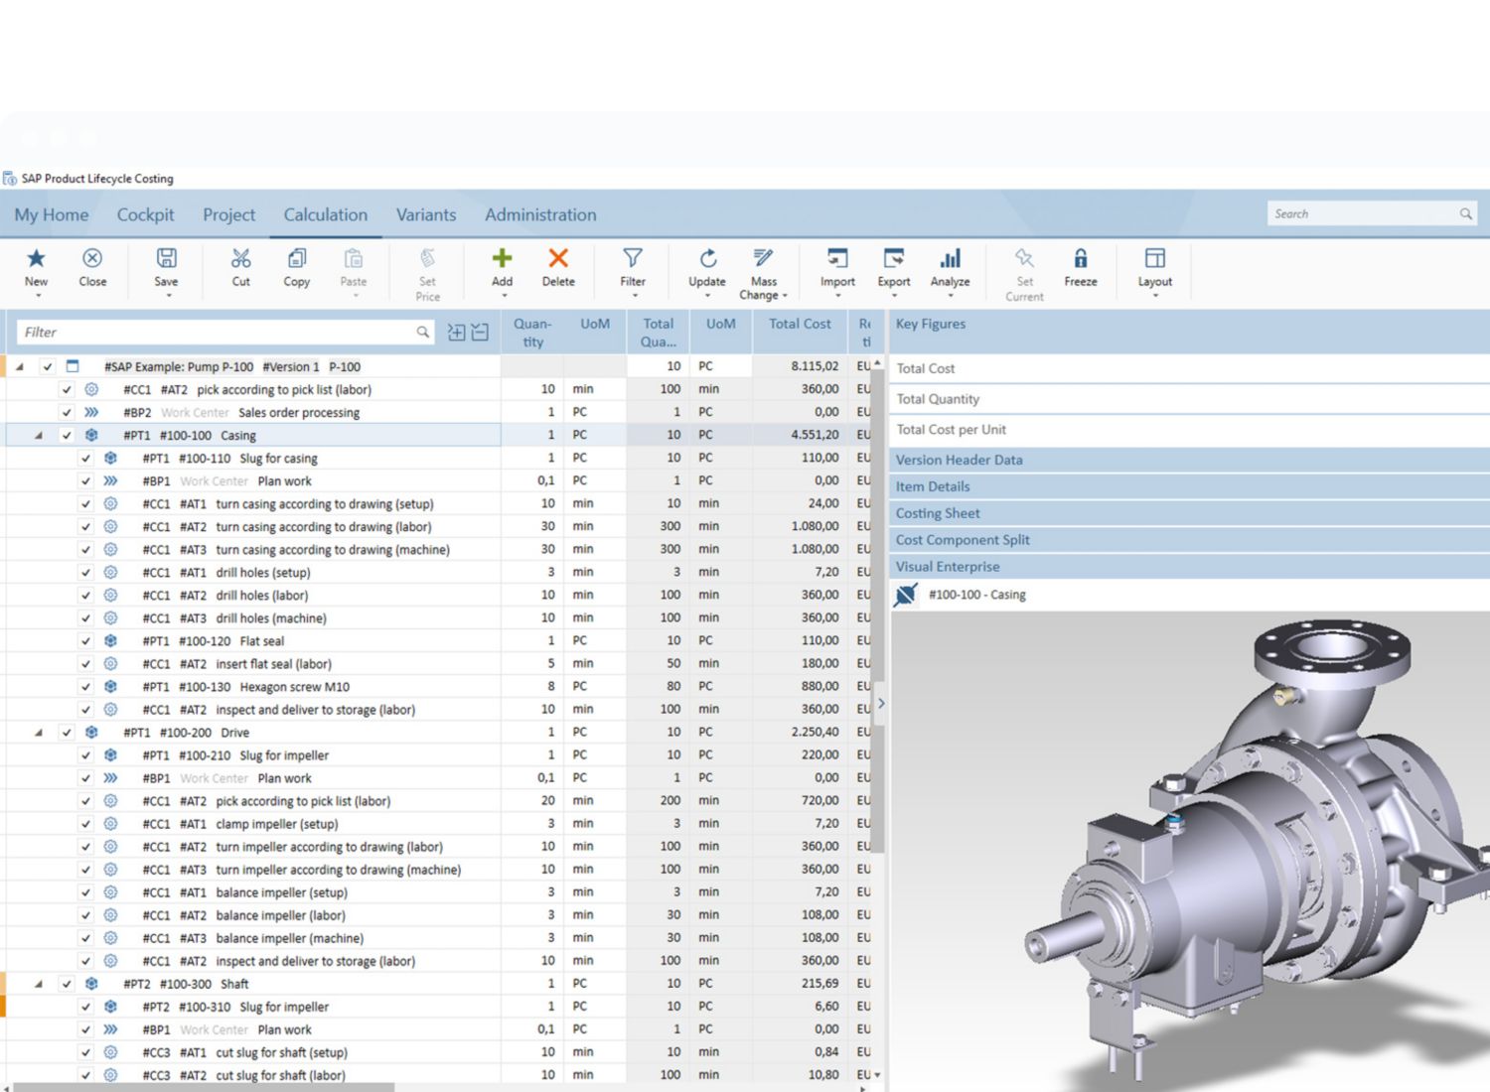Screen dimensions: 1490x1092
Task: Click the Save icon in toolbar
Action: pyautogui.click(x=166, y=259)
